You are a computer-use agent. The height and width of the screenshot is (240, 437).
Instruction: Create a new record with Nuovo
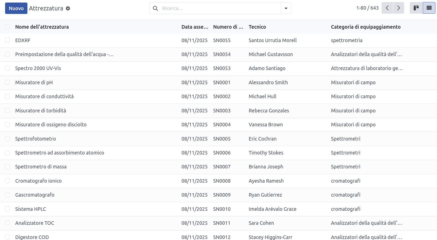point(16,8)
